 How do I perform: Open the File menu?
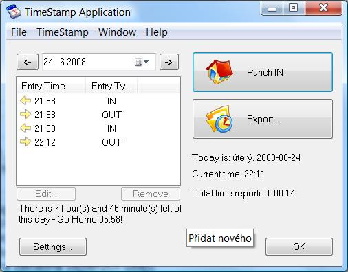click(x=19, y=32)
